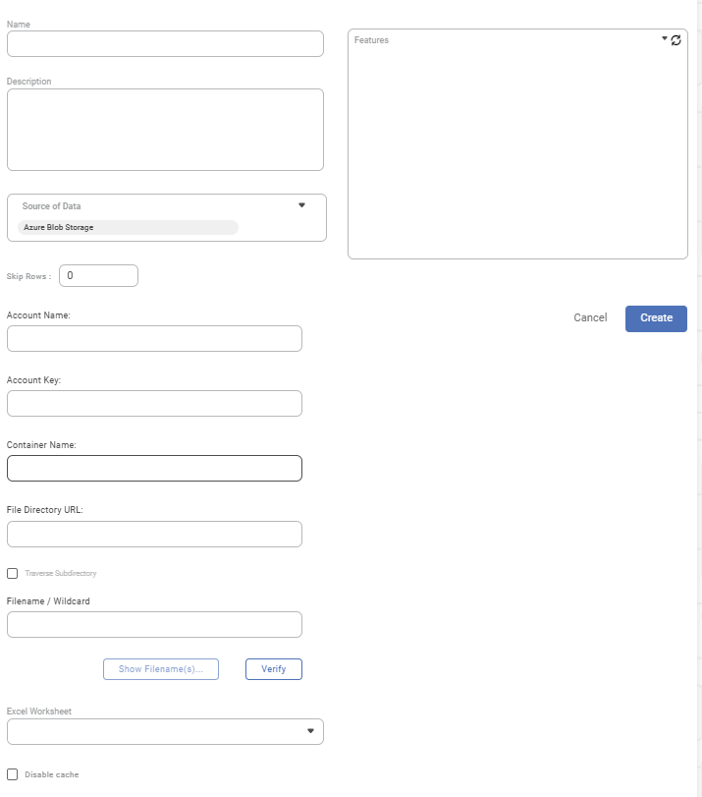Image resolution: width=702 pixels, height=797 pixels.
Task: Select the File Directory URL field
Action: (x=154, y=535)
